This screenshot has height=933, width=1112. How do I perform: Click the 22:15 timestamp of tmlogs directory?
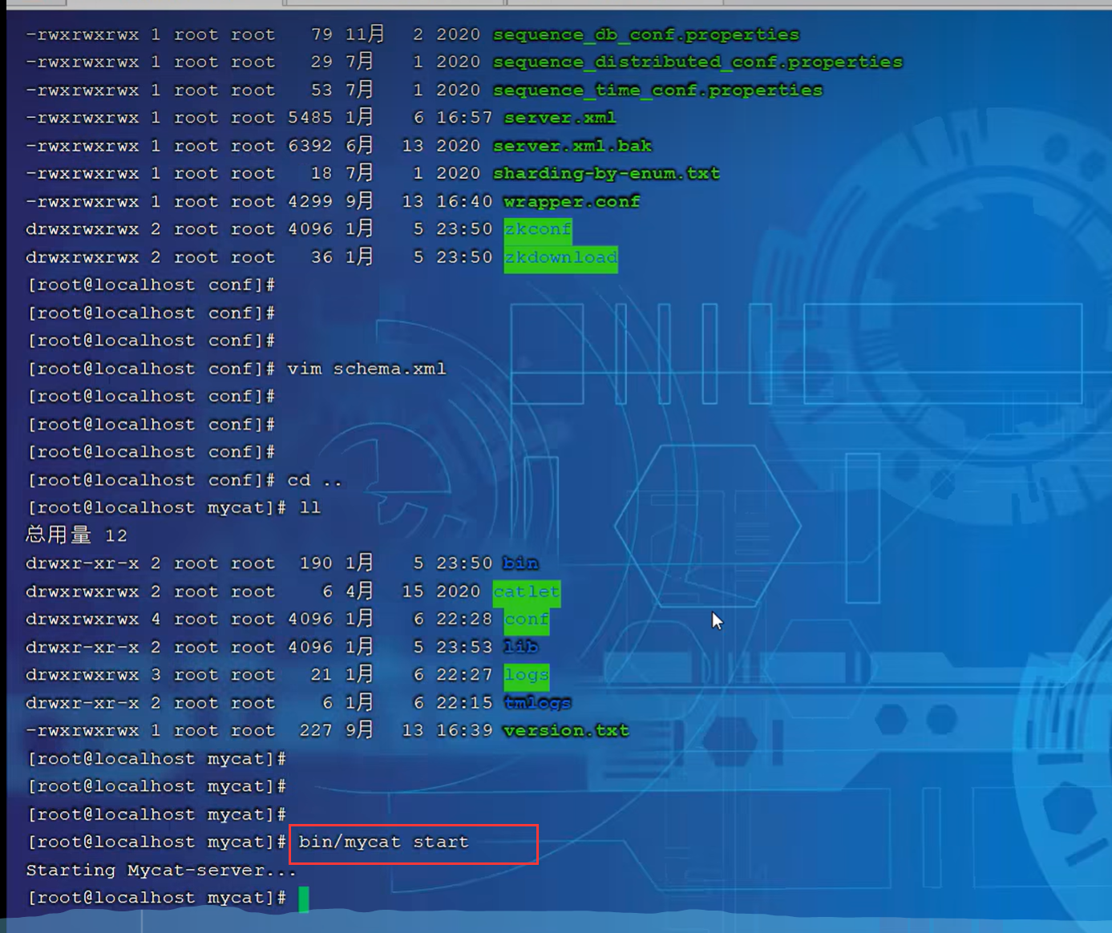(x=464, y=703)
